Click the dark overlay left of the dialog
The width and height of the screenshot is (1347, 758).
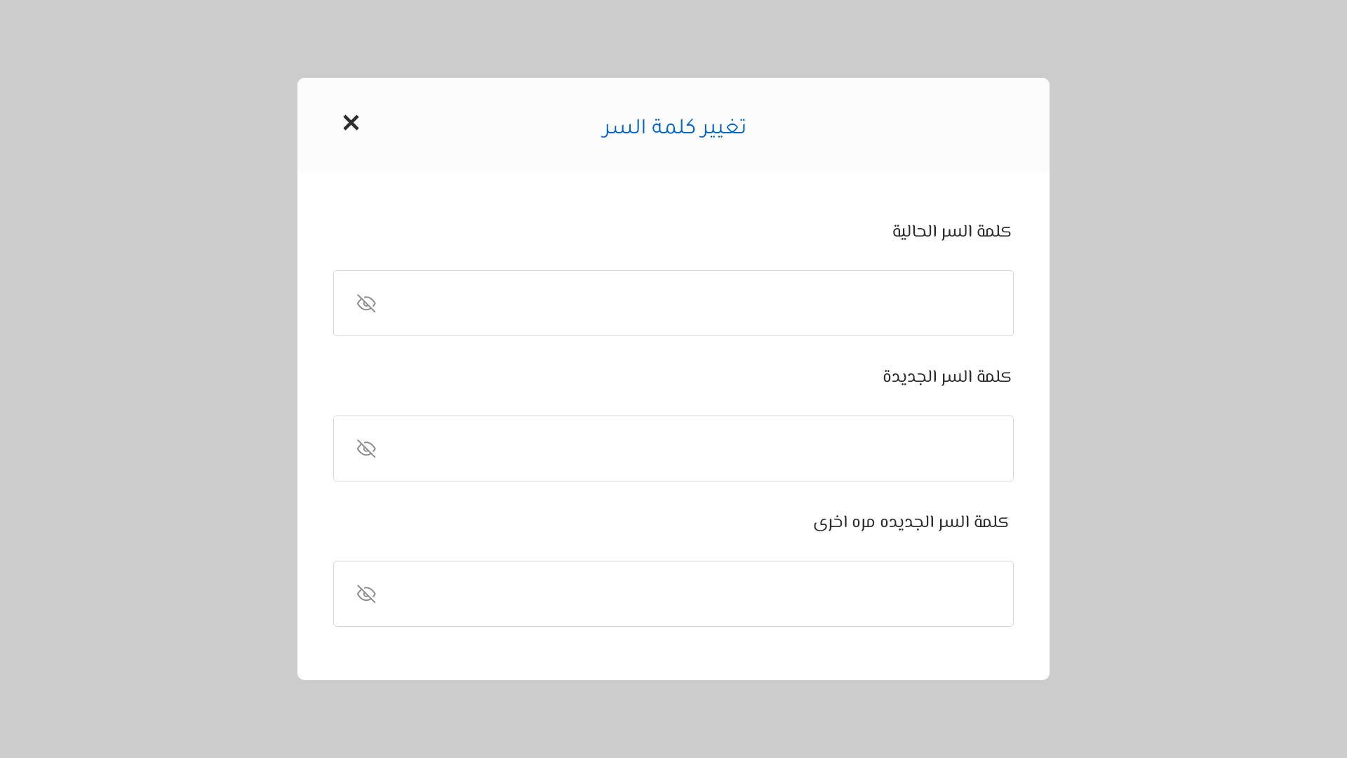tap(147, 379)
